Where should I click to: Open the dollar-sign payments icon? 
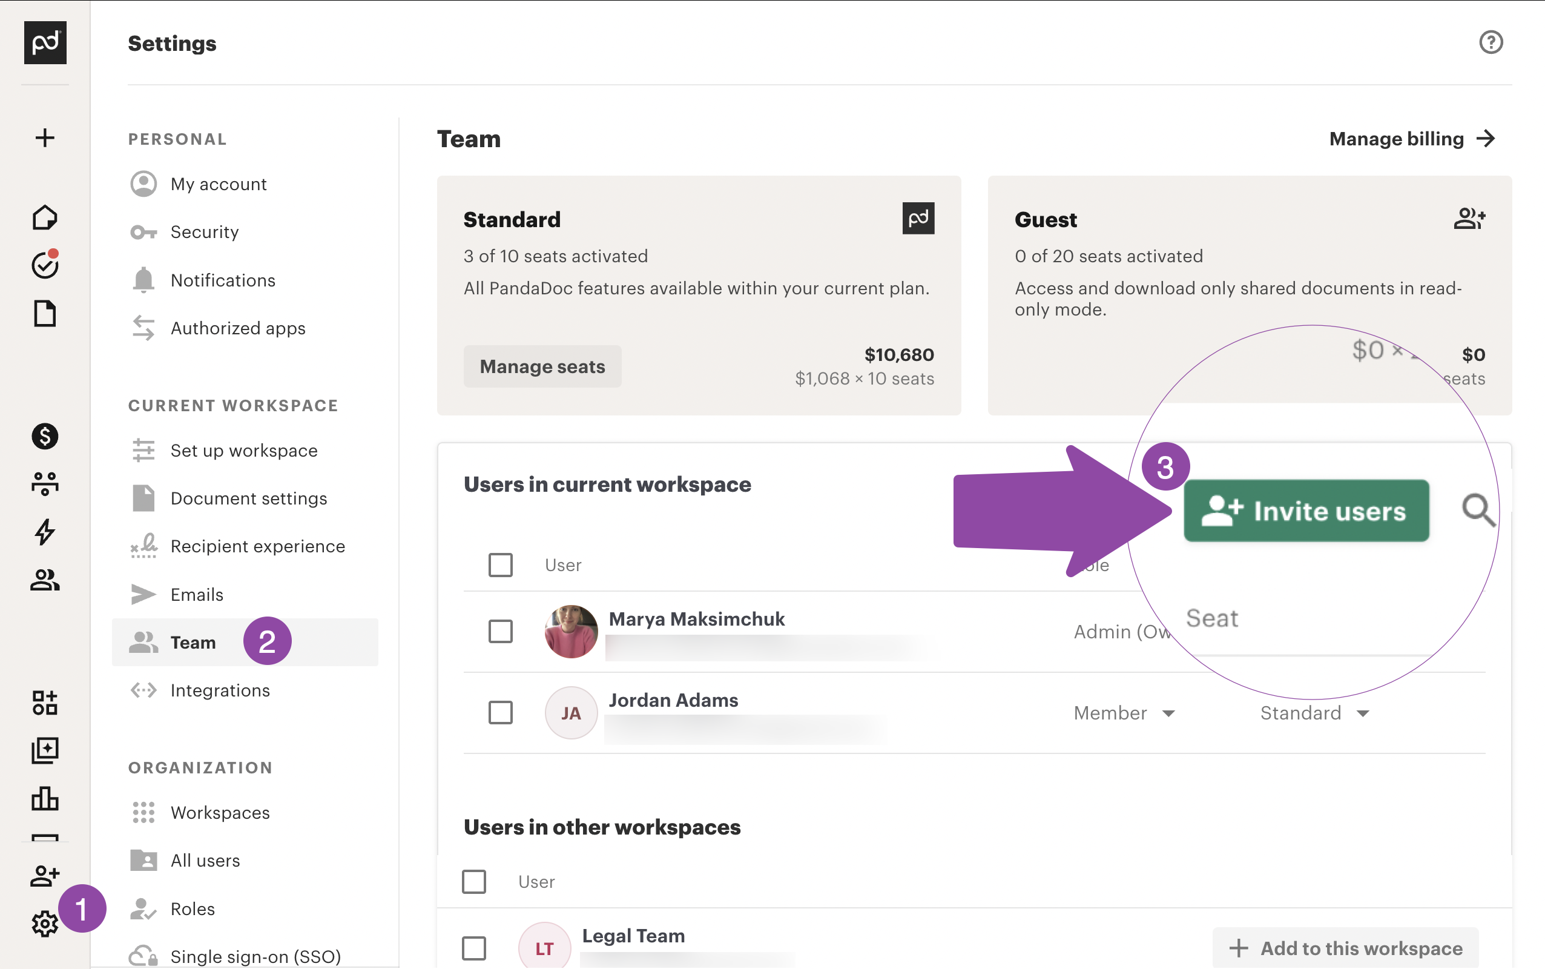[x=45, y=437]
